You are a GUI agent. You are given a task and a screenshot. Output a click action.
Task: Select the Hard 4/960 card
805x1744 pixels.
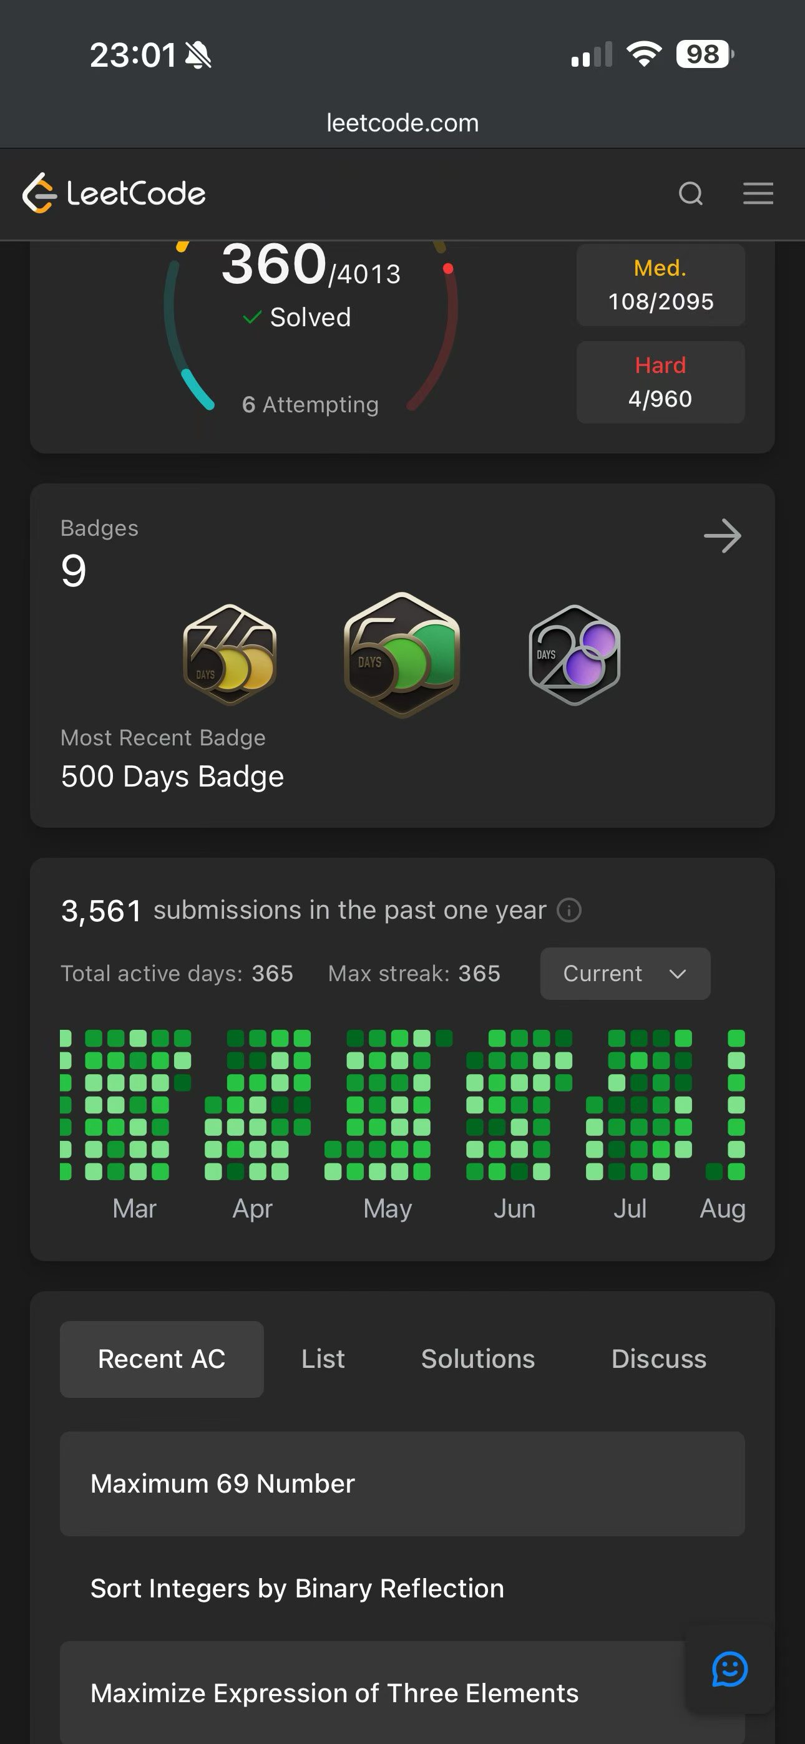click(x=660, y=382)
